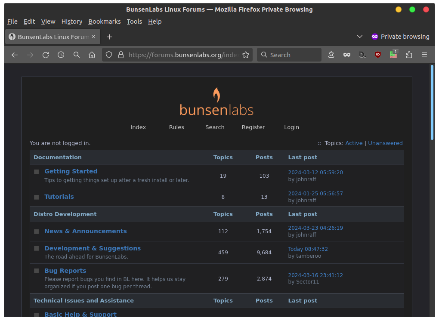
Task: Open the forum Rules page
Action: click(176, 127)
